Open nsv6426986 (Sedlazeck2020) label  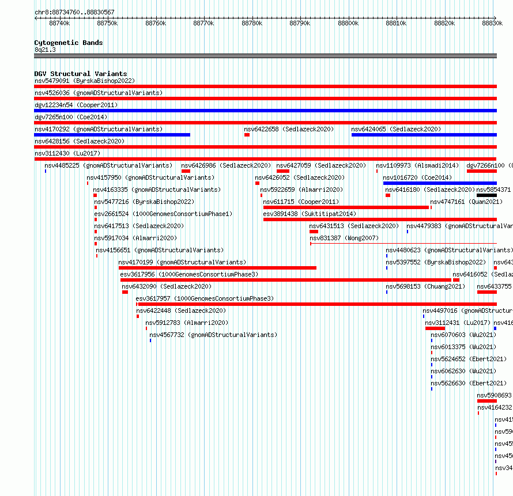(x=226, y=165)
